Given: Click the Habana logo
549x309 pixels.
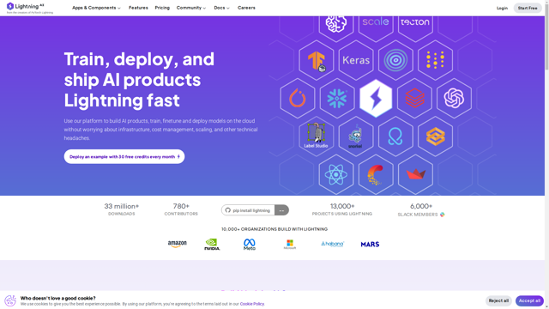Looking at the screenshot, I should pyautogui.click(x=332, y=244).
